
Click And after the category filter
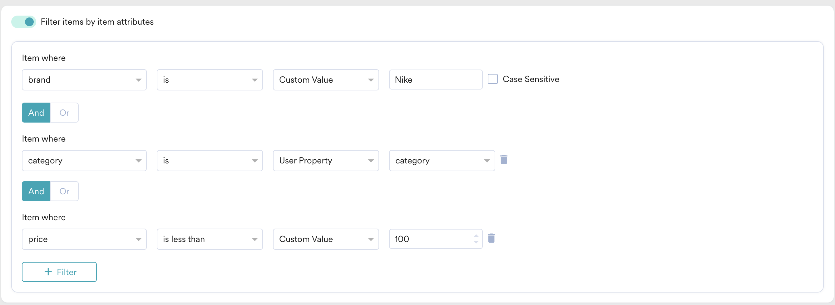[x=36, y=191]
